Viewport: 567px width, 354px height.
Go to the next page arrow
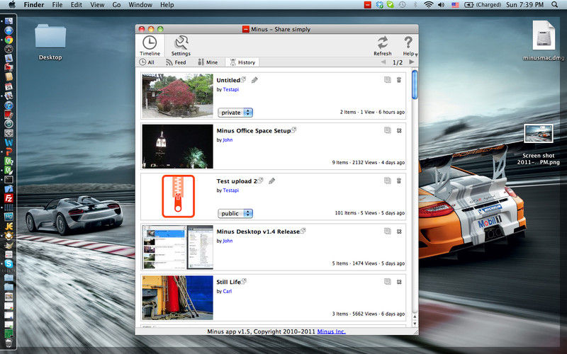(412, 62)
